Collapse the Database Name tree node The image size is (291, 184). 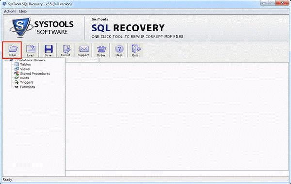click(x=6, y=60)
